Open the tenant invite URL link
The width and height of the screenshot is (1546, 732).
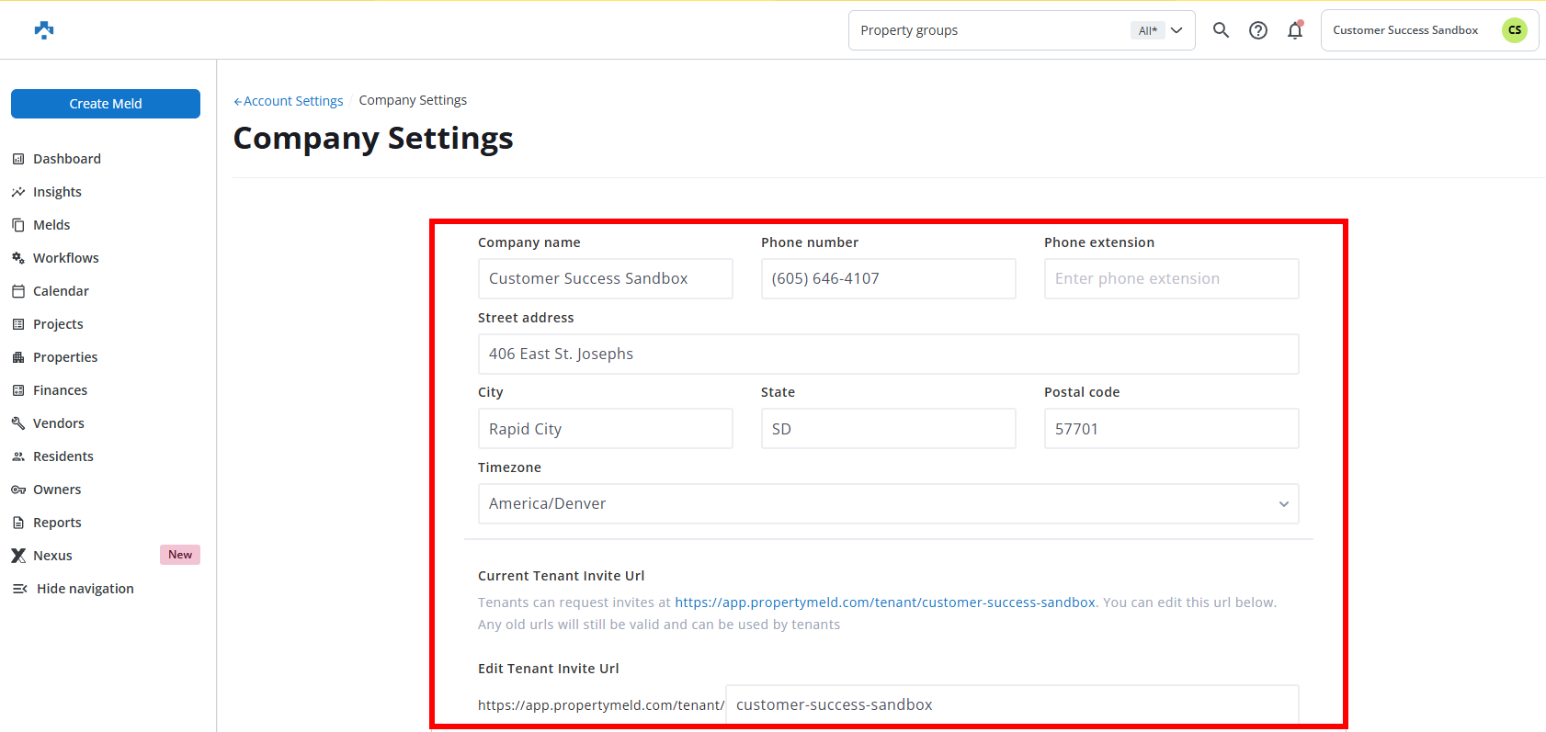pyautogui.click(x=884, y=602)
